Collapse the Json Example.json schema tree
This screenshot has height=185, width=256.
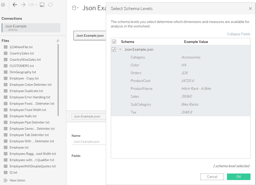(x=120, y=49)
